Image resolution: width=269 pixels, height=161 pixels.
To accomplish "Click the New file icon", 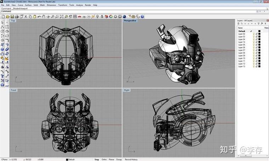I will tap(3, 17).
